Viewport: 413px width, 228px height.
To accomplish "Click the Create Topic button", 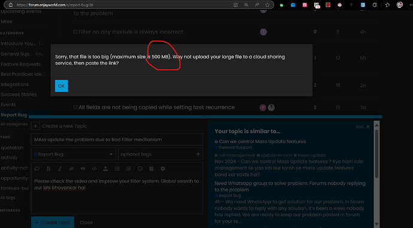I will pos(53,223).
